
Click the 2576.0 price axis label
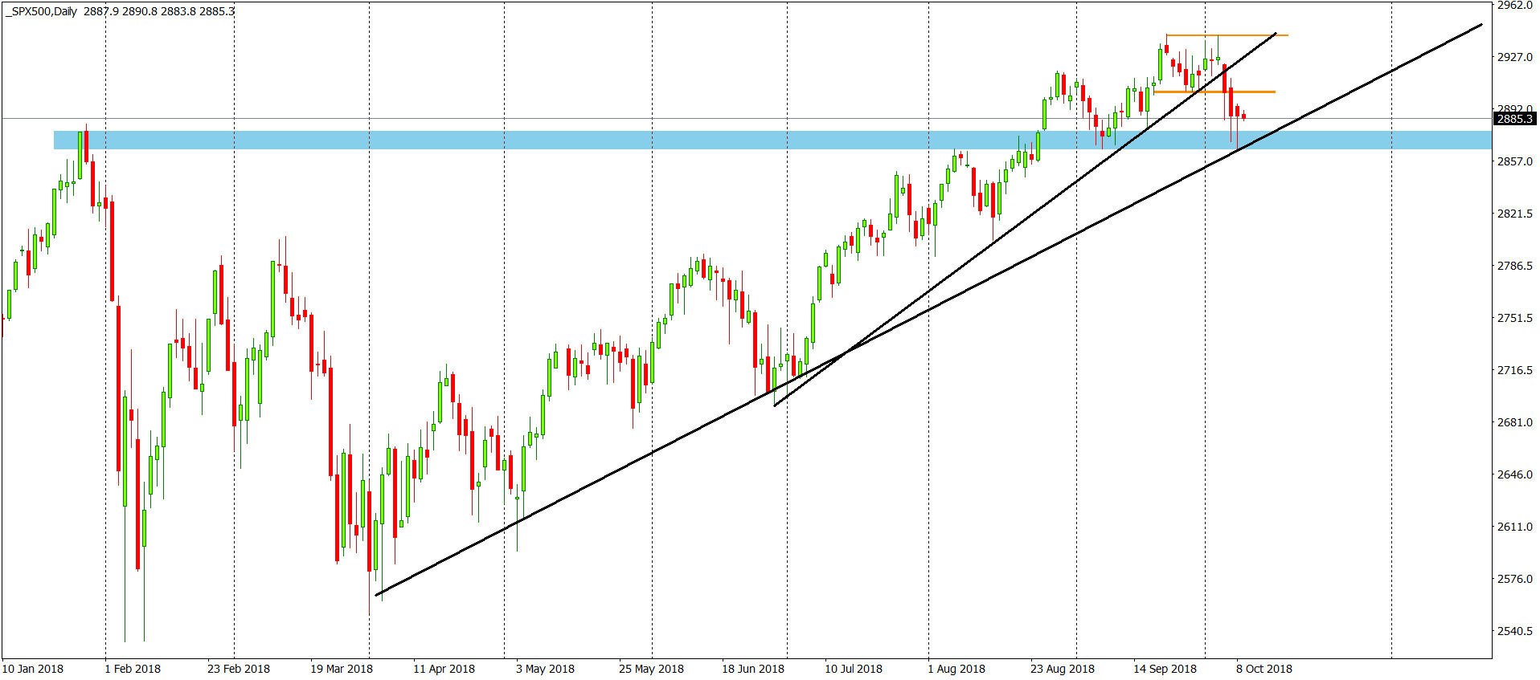pos(1515,579)
